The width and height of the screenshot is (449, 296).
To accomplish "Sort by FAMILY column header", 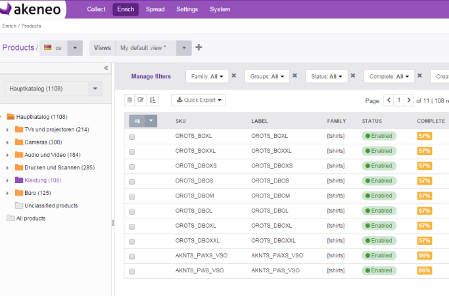I will [x=337, y=121].
